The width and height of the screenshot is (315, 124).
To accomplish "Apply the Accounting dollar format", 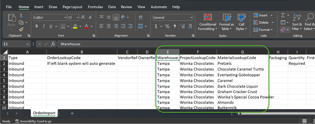I will click(156, 26).
